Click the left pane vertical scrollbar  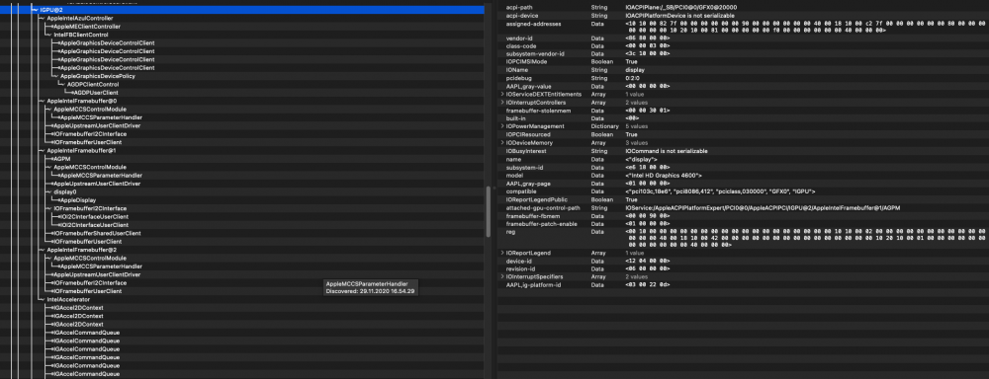pos(489,211)
